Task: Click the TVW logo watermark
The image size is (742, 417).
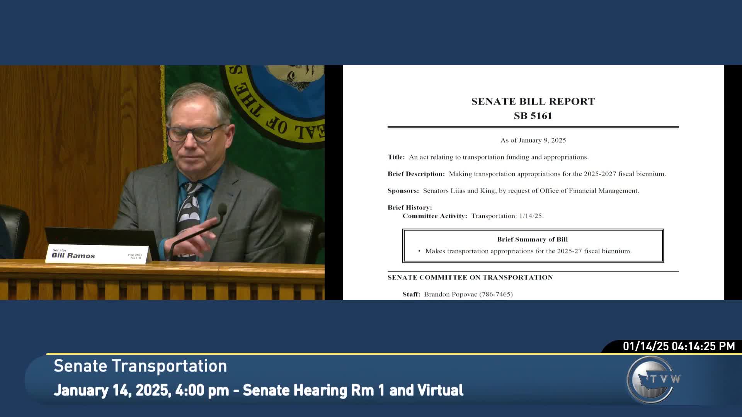Action: coord(653,379)
